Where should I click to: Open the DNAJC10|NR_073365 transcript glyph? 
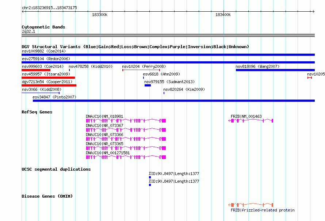coord(126,148)
